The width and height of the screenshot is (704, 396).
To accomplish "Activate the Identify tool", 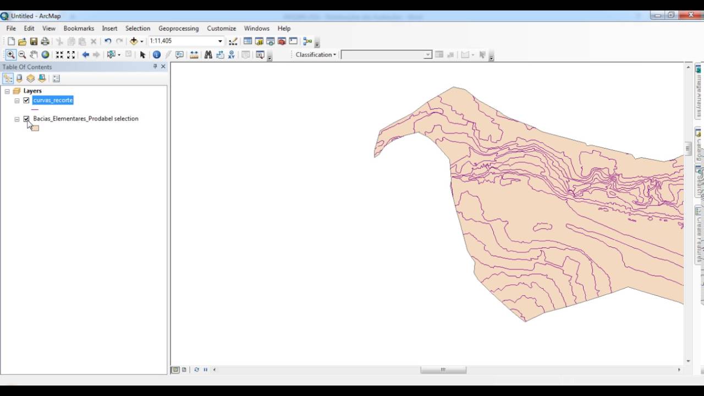I will click(157, 54).
